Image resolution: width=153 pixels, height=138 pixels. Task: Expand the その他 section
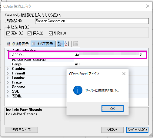click(8, 96)
